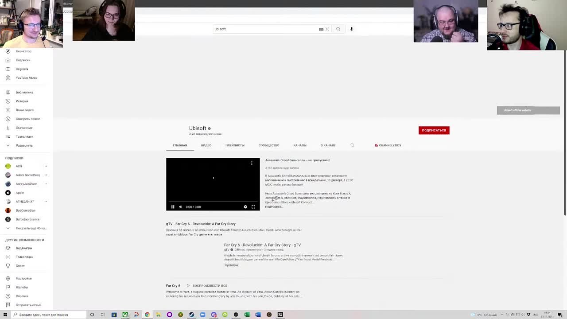Open AngryJoeShow channel subscription
Viewport: 567px width, 319px height.
(x=26, y=184)
